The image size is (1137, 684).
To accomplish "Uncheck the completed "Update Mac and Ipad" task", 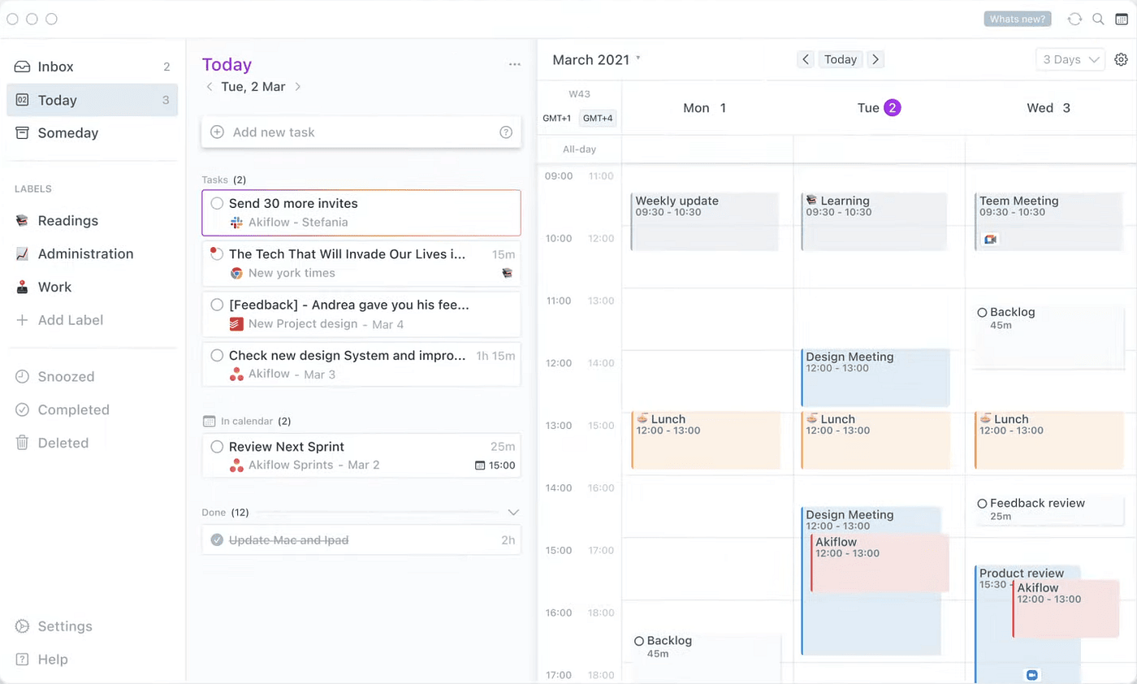I will coord(217,540).
